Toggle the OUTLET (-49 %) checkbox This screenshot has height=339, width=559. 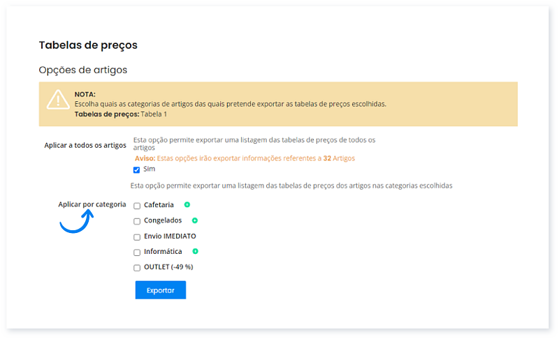137,267
